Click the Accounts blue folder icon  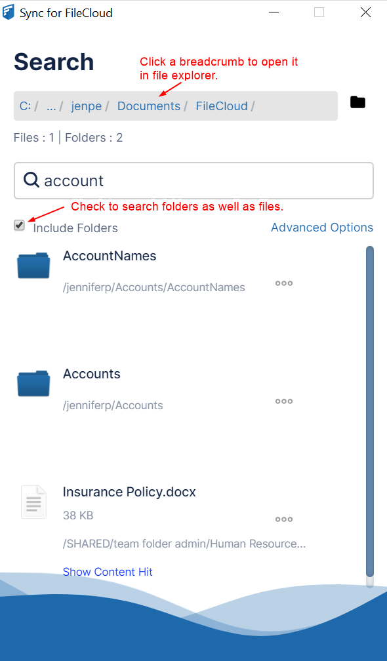[33, 384]
